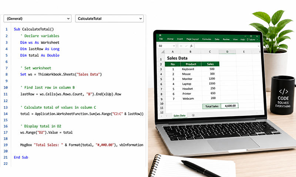Click the MsgBox 'Total Sales' line
The height and width of the screenshot is (177, 296).
point(81,145)
